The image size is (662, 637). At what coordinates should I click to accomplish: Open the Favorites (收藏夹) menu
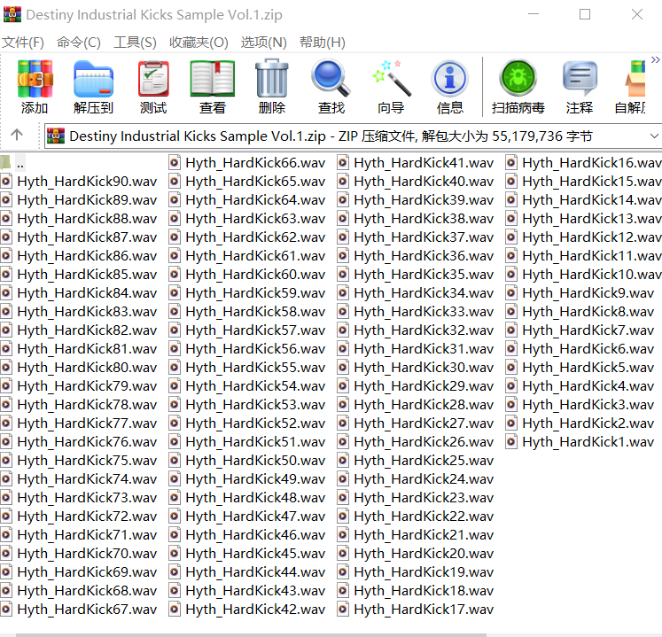pyautogui.click(x=199, y=43)
